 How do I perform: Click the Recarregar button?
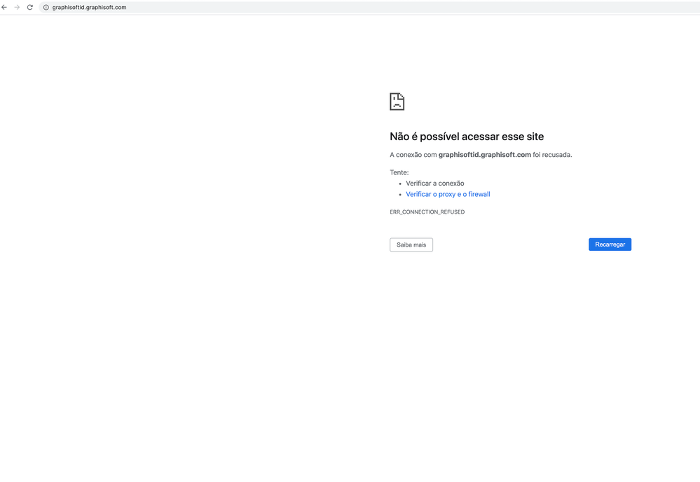pyautogui.click(x=609, y=244)
